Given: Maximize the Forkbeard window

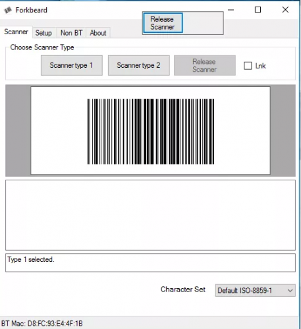Looking at the screenshot, I should coord(258,10).
